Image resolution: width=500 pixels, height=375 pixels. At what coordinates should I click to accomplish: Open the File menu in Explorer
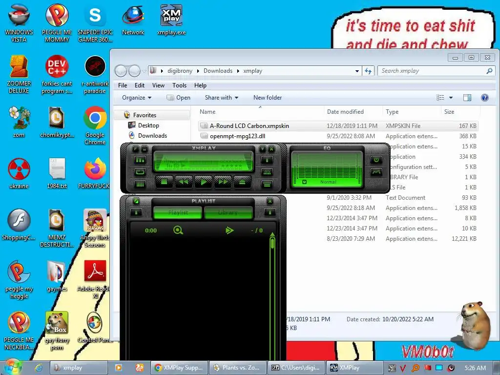click(123, 85)
